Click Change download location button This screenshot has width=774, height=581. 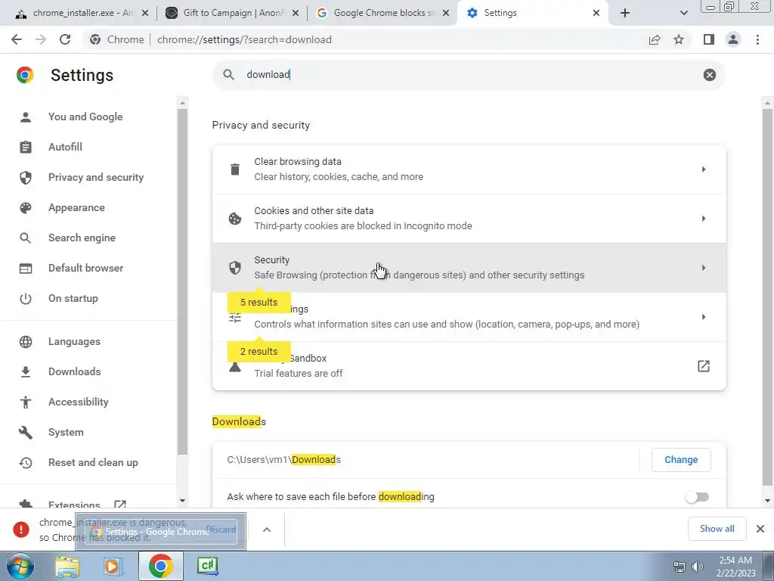point(681,460)
